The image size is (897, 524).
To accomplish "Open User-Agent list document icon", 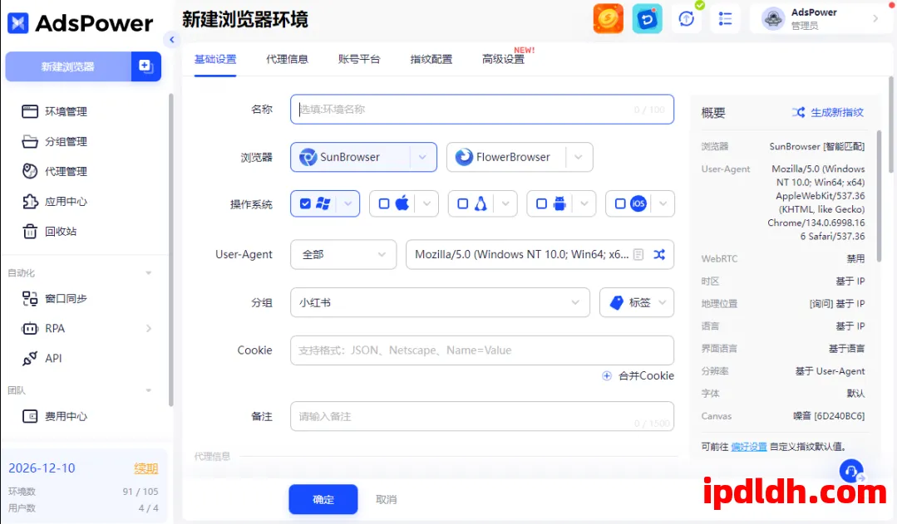I will pos(638,254).
